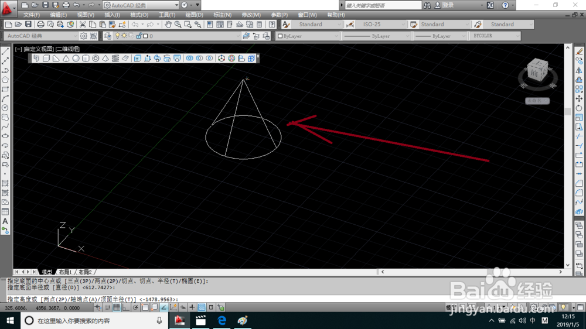Viewport: 586px width, 329px height.
Task: Select the Presspull tool
Action: (147, 59)
